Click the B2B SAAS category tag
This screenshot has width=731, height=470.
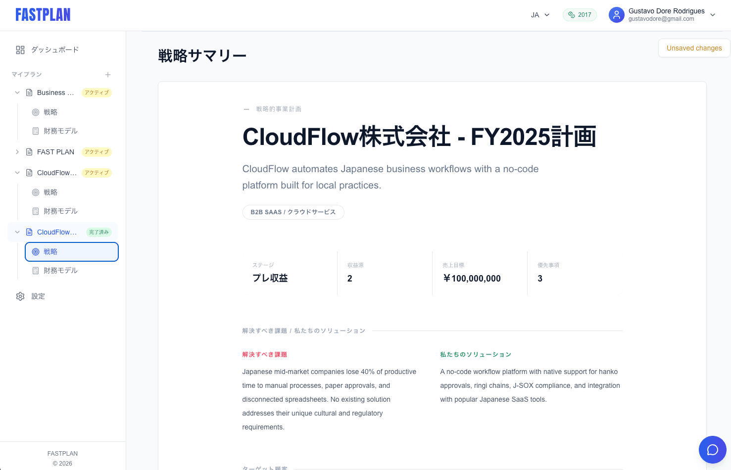coord(293,212)
